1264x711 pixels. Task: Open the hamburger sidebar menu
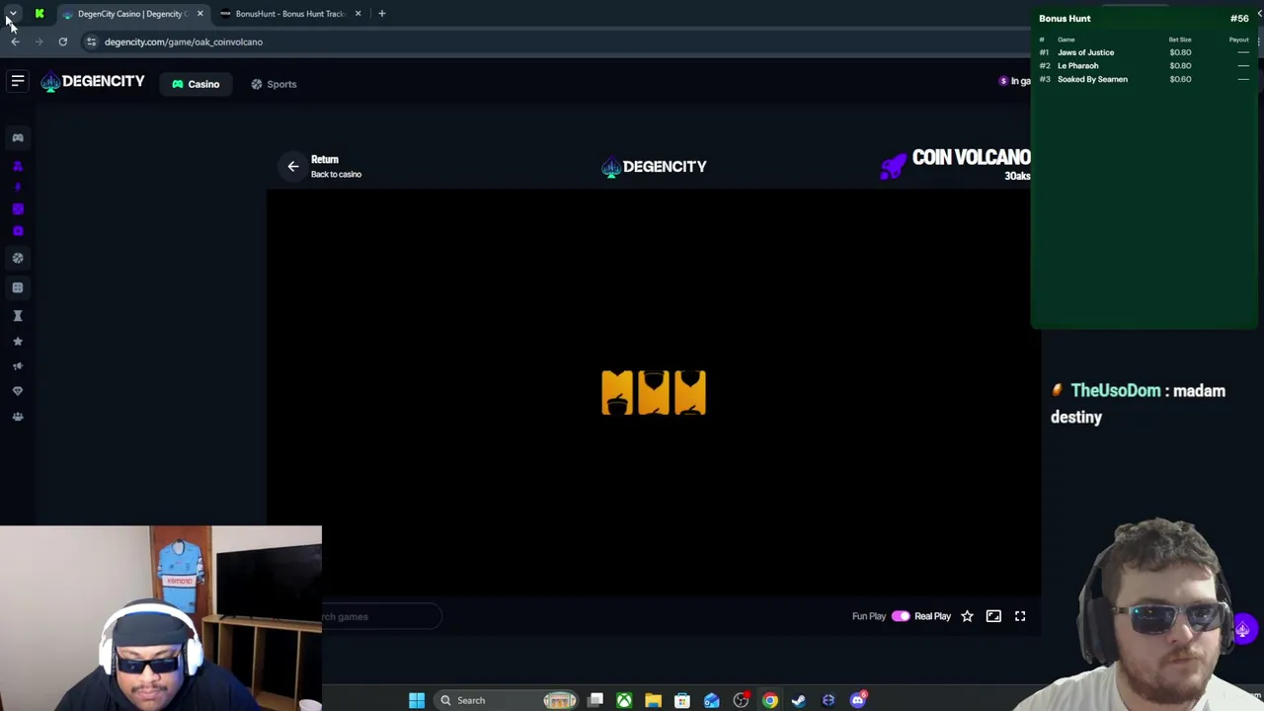[x=18, y=81]
